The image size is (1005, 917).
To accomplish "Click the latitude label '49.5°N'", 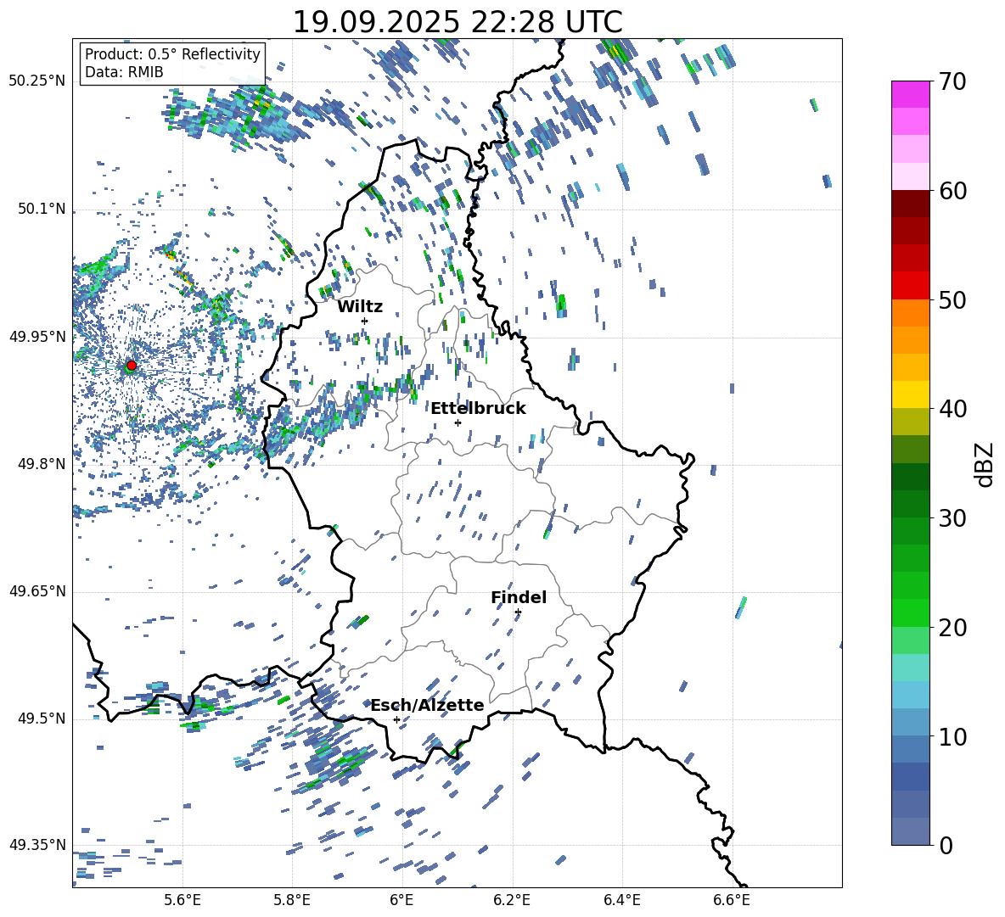I will click(x=42, y=719).
